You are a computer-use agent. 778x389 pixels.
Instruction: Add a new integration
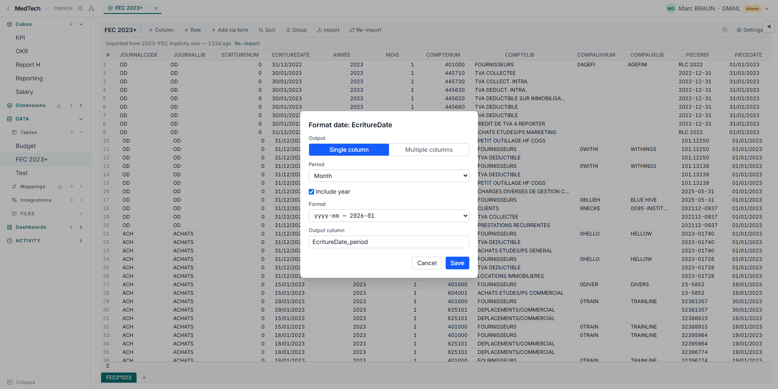72,200
